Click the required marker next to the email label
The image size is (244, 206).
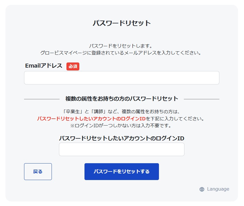coord(72,66)
